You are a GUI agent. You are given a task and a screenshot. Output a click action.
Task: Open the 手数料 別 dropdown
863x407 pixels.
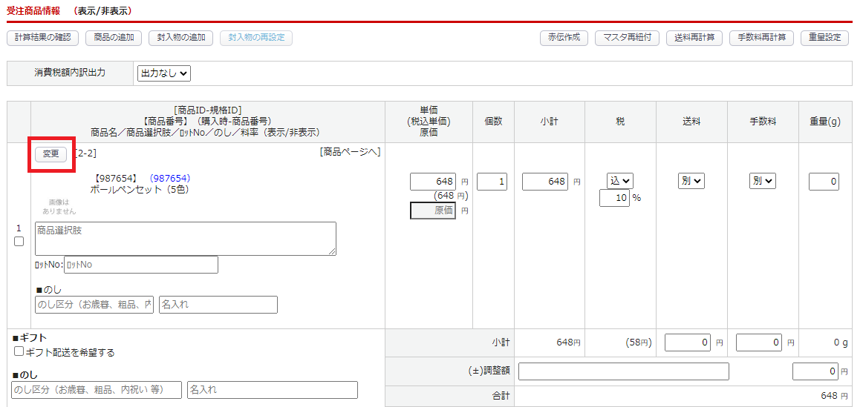[x=762, y=181]
